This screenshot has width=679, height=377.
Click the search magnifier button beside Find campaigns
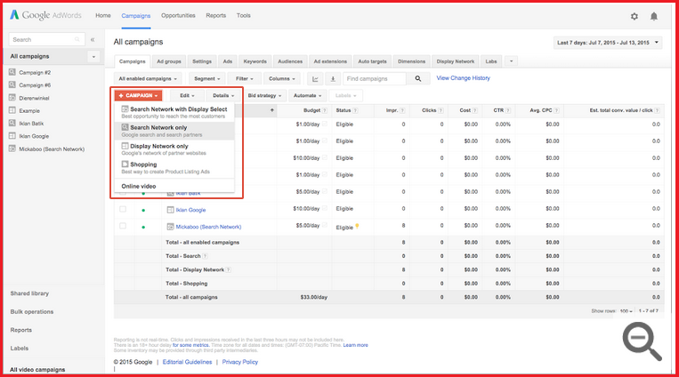pyautogui.click(x=417, y=79)
